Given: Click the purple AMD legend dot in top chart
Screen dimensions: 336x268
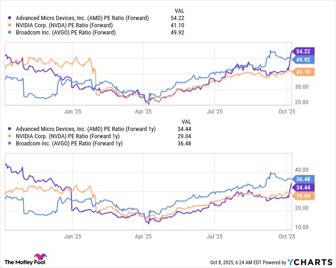Looking at the screenshot, I should (x=10, y=18).
